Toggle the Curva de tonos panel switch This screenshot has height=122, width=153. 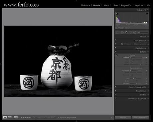115,40
